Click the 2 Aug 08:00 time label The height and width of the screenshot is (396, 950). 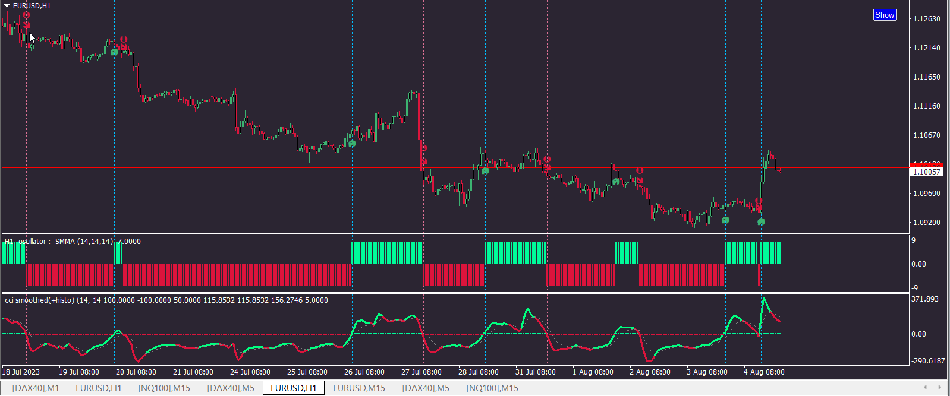click(650, 372)
